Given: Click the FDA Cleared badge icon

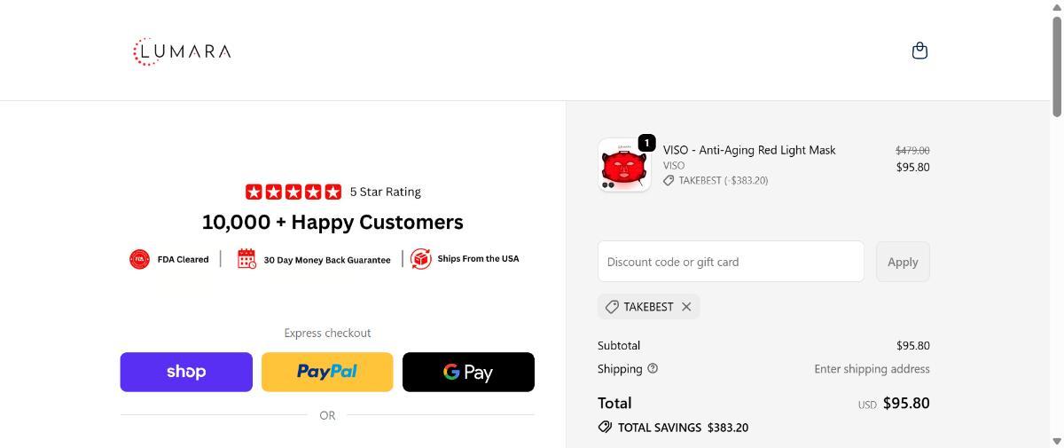Looking at the screenshot, I should (139, 259).
